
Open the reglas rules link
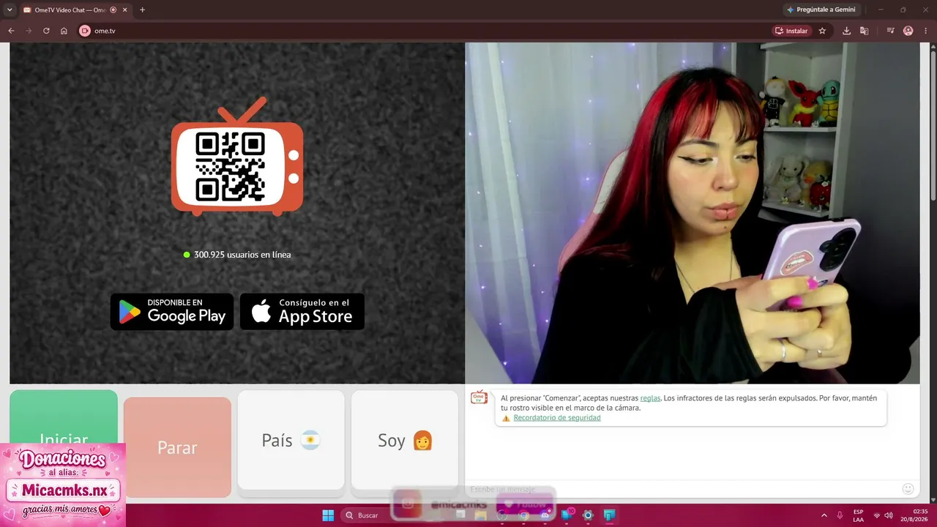point(650,398)
